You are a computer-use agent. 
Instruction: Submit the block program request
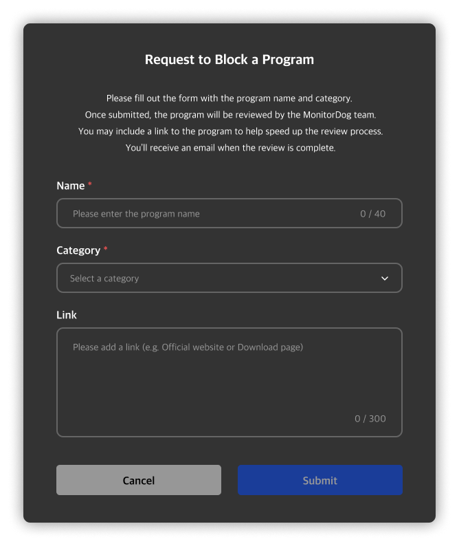(320, 480)
